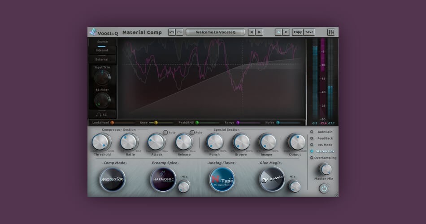This screenshot has width=426, height=224.
Task: Click the Peak/RMS green slider handle
Action: pos(197,123)
